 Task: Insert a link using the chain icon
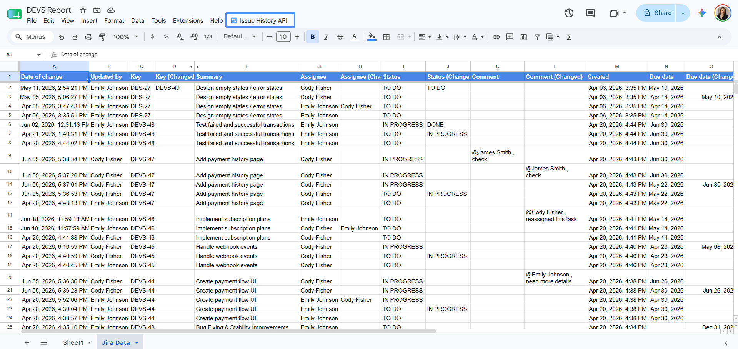tap(496, 37)
